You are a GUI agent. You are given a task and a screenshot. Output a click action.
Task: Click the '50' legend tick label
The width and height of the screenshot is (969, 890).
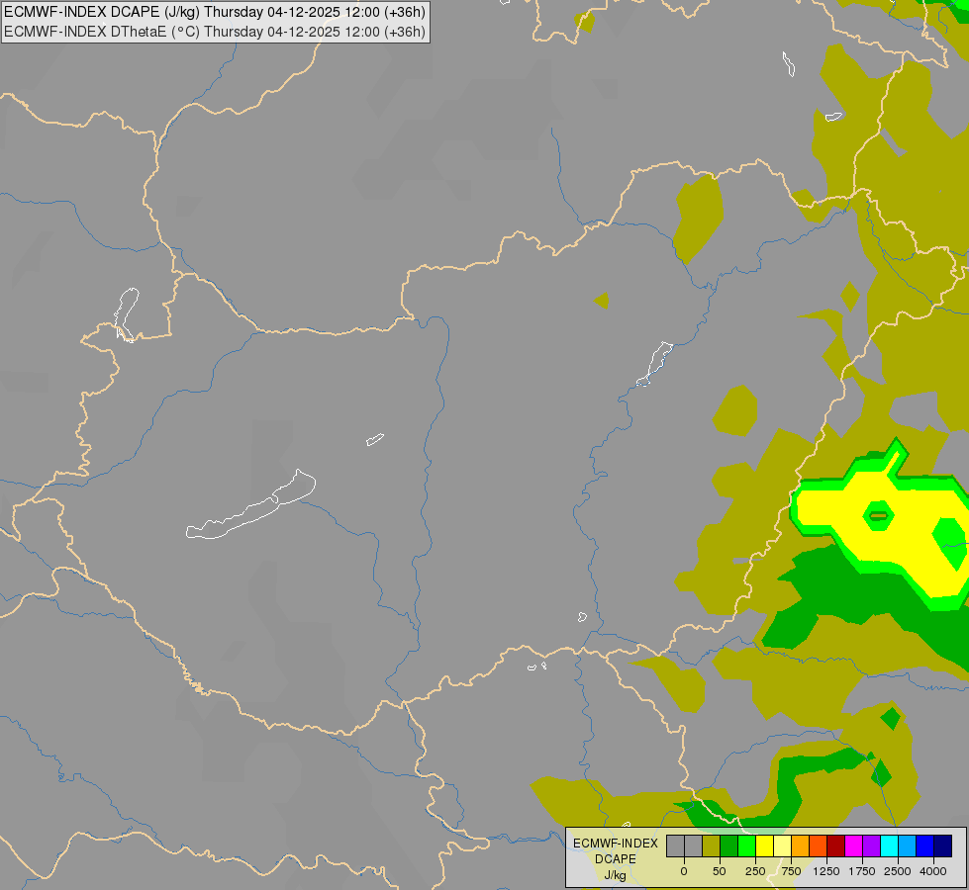(720, 871)
